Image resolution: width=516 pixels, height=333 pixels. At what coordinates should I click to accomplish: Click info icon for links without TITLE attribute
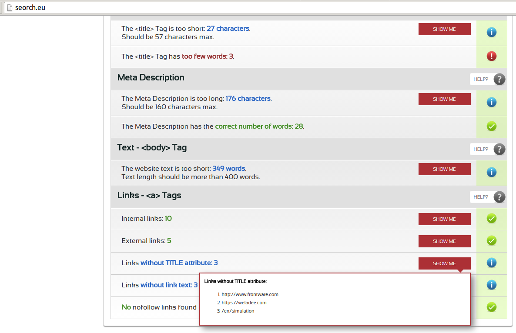click(x=492, y=263)
